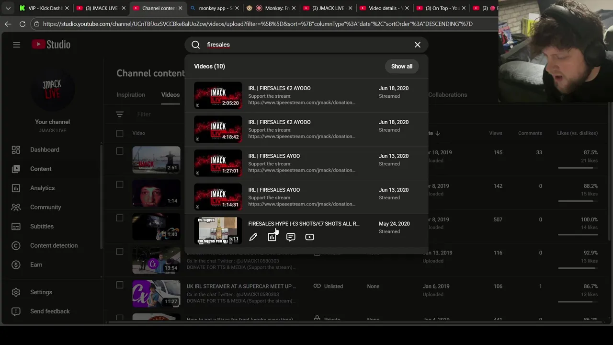Viewport: 613px width, 345px height.
Task: Switch to the Videos tab
Action: 170,94
